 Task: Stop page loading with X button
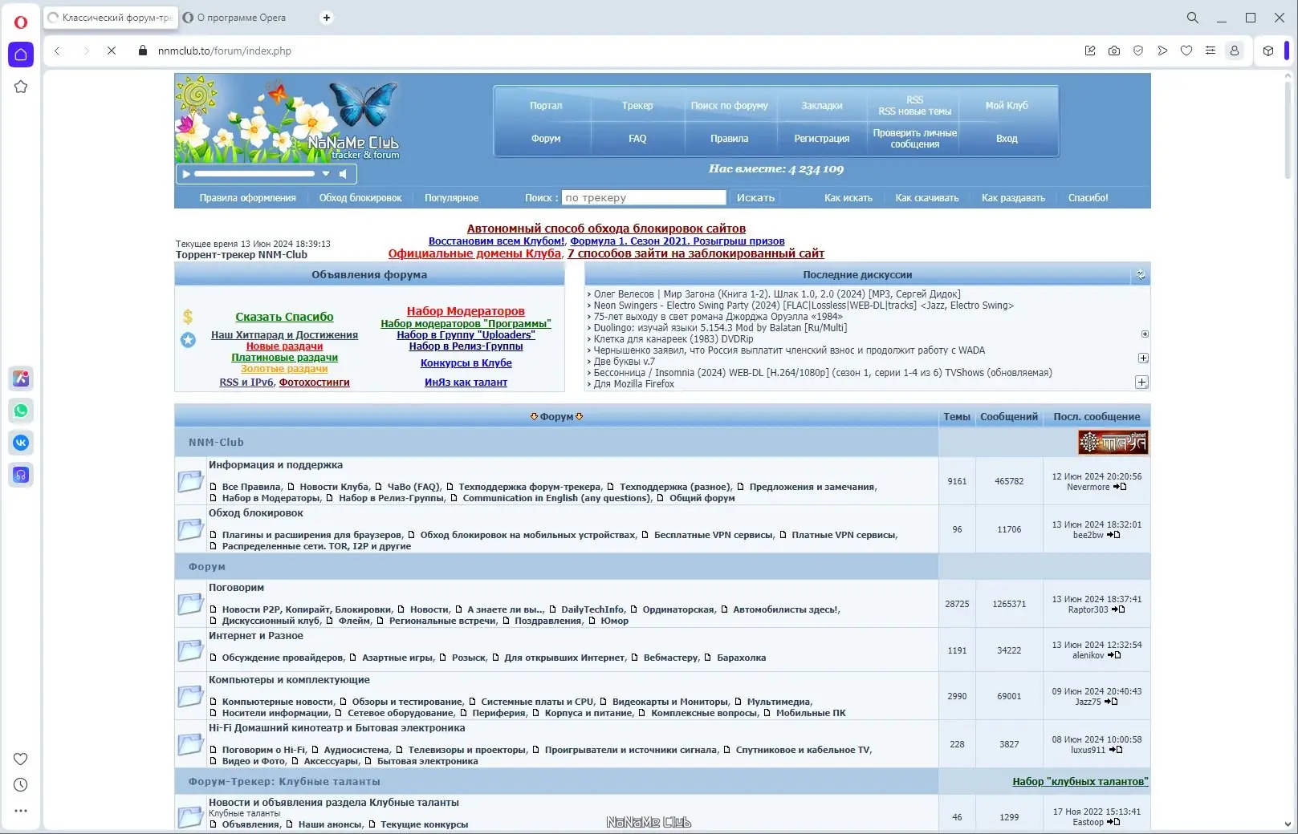[x=112, y=51]
